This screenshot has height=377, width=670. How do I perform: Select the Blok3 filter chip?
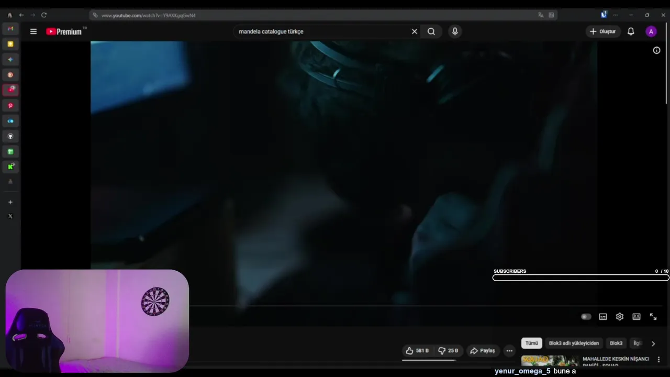click(x=616, y=343)
